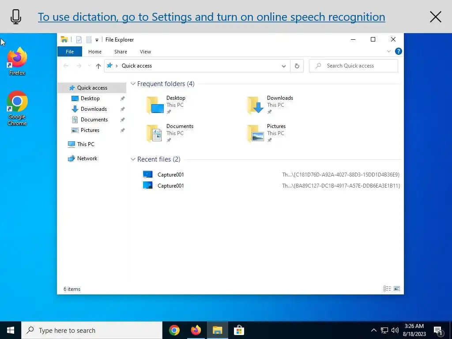
Task: Open the File ribbon tab
Action: tap(70, 52)
